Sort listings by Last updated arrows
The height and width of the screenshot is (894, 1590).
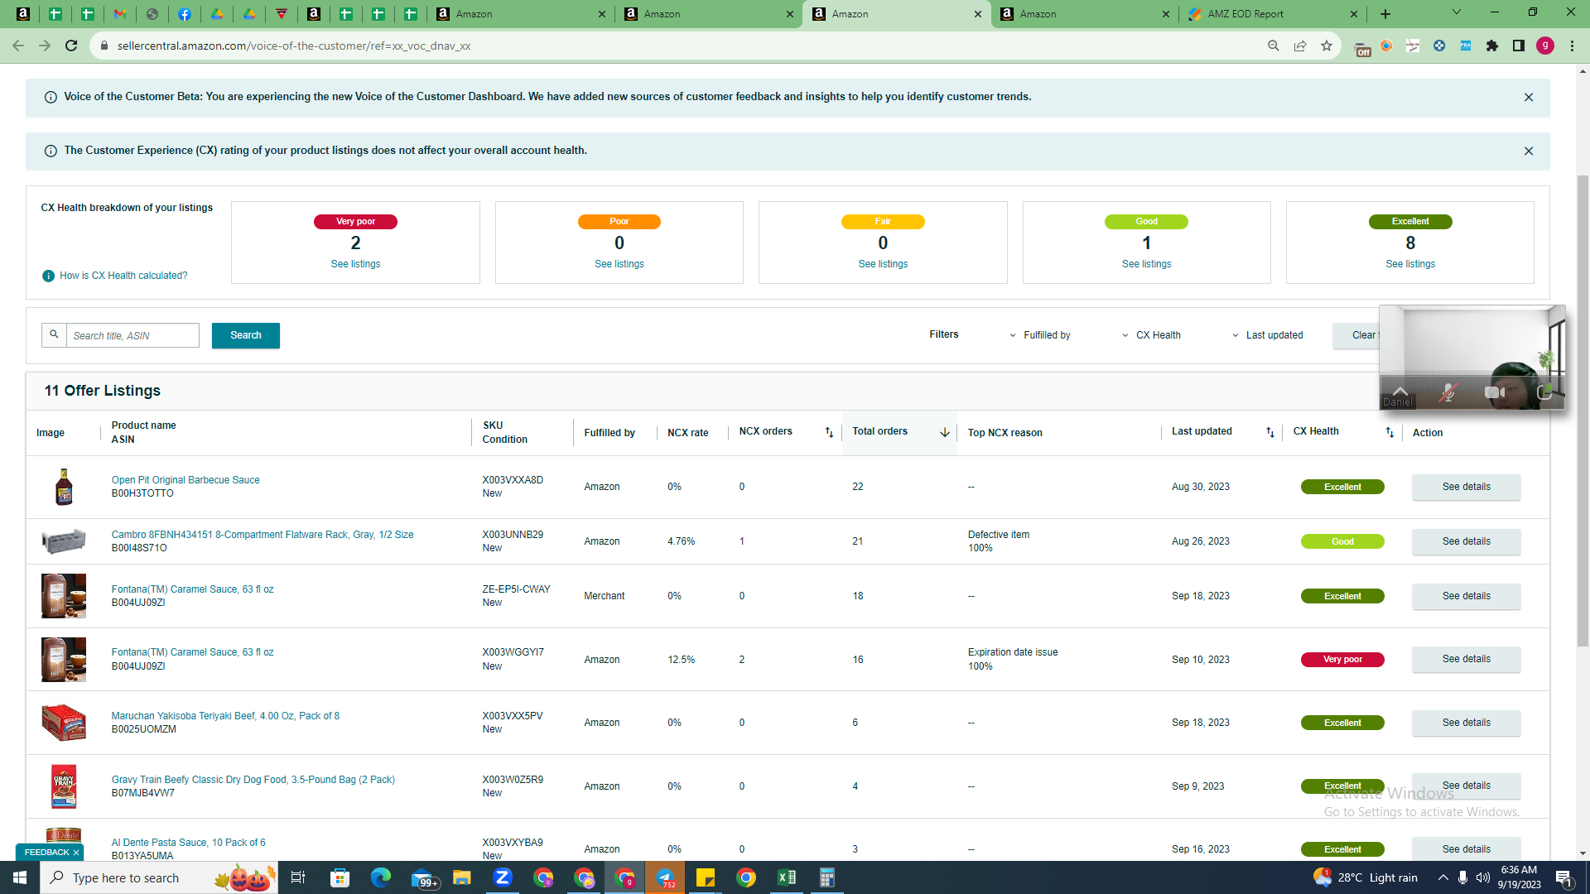point(1270,432)
